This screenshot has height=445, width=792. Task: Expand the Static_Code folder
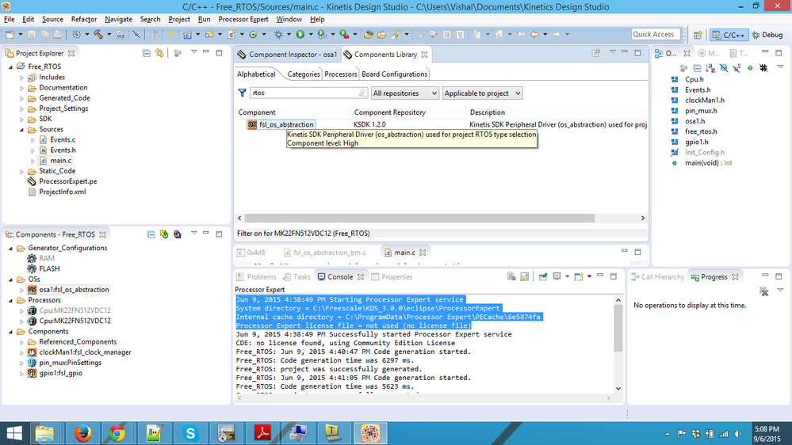point(21,172)
